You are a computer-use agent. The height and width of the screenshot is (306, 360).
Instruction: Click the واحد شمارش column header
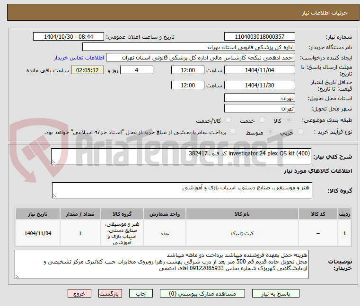(x=165, y=214)
